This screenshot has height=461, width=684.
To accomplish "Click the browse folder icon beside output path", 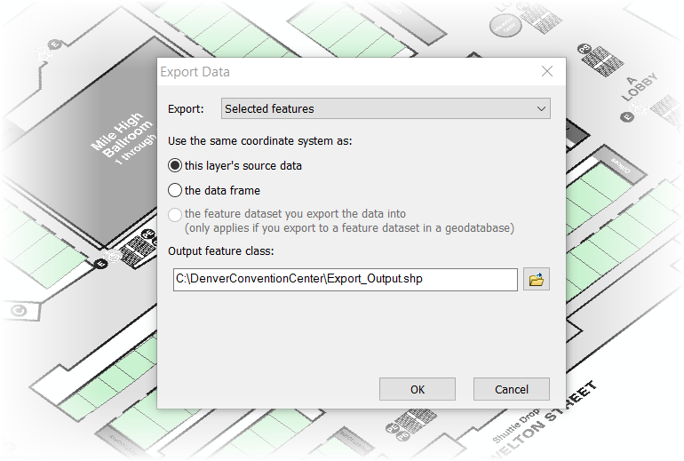I will pyautogui.click(x=536, y=280).
